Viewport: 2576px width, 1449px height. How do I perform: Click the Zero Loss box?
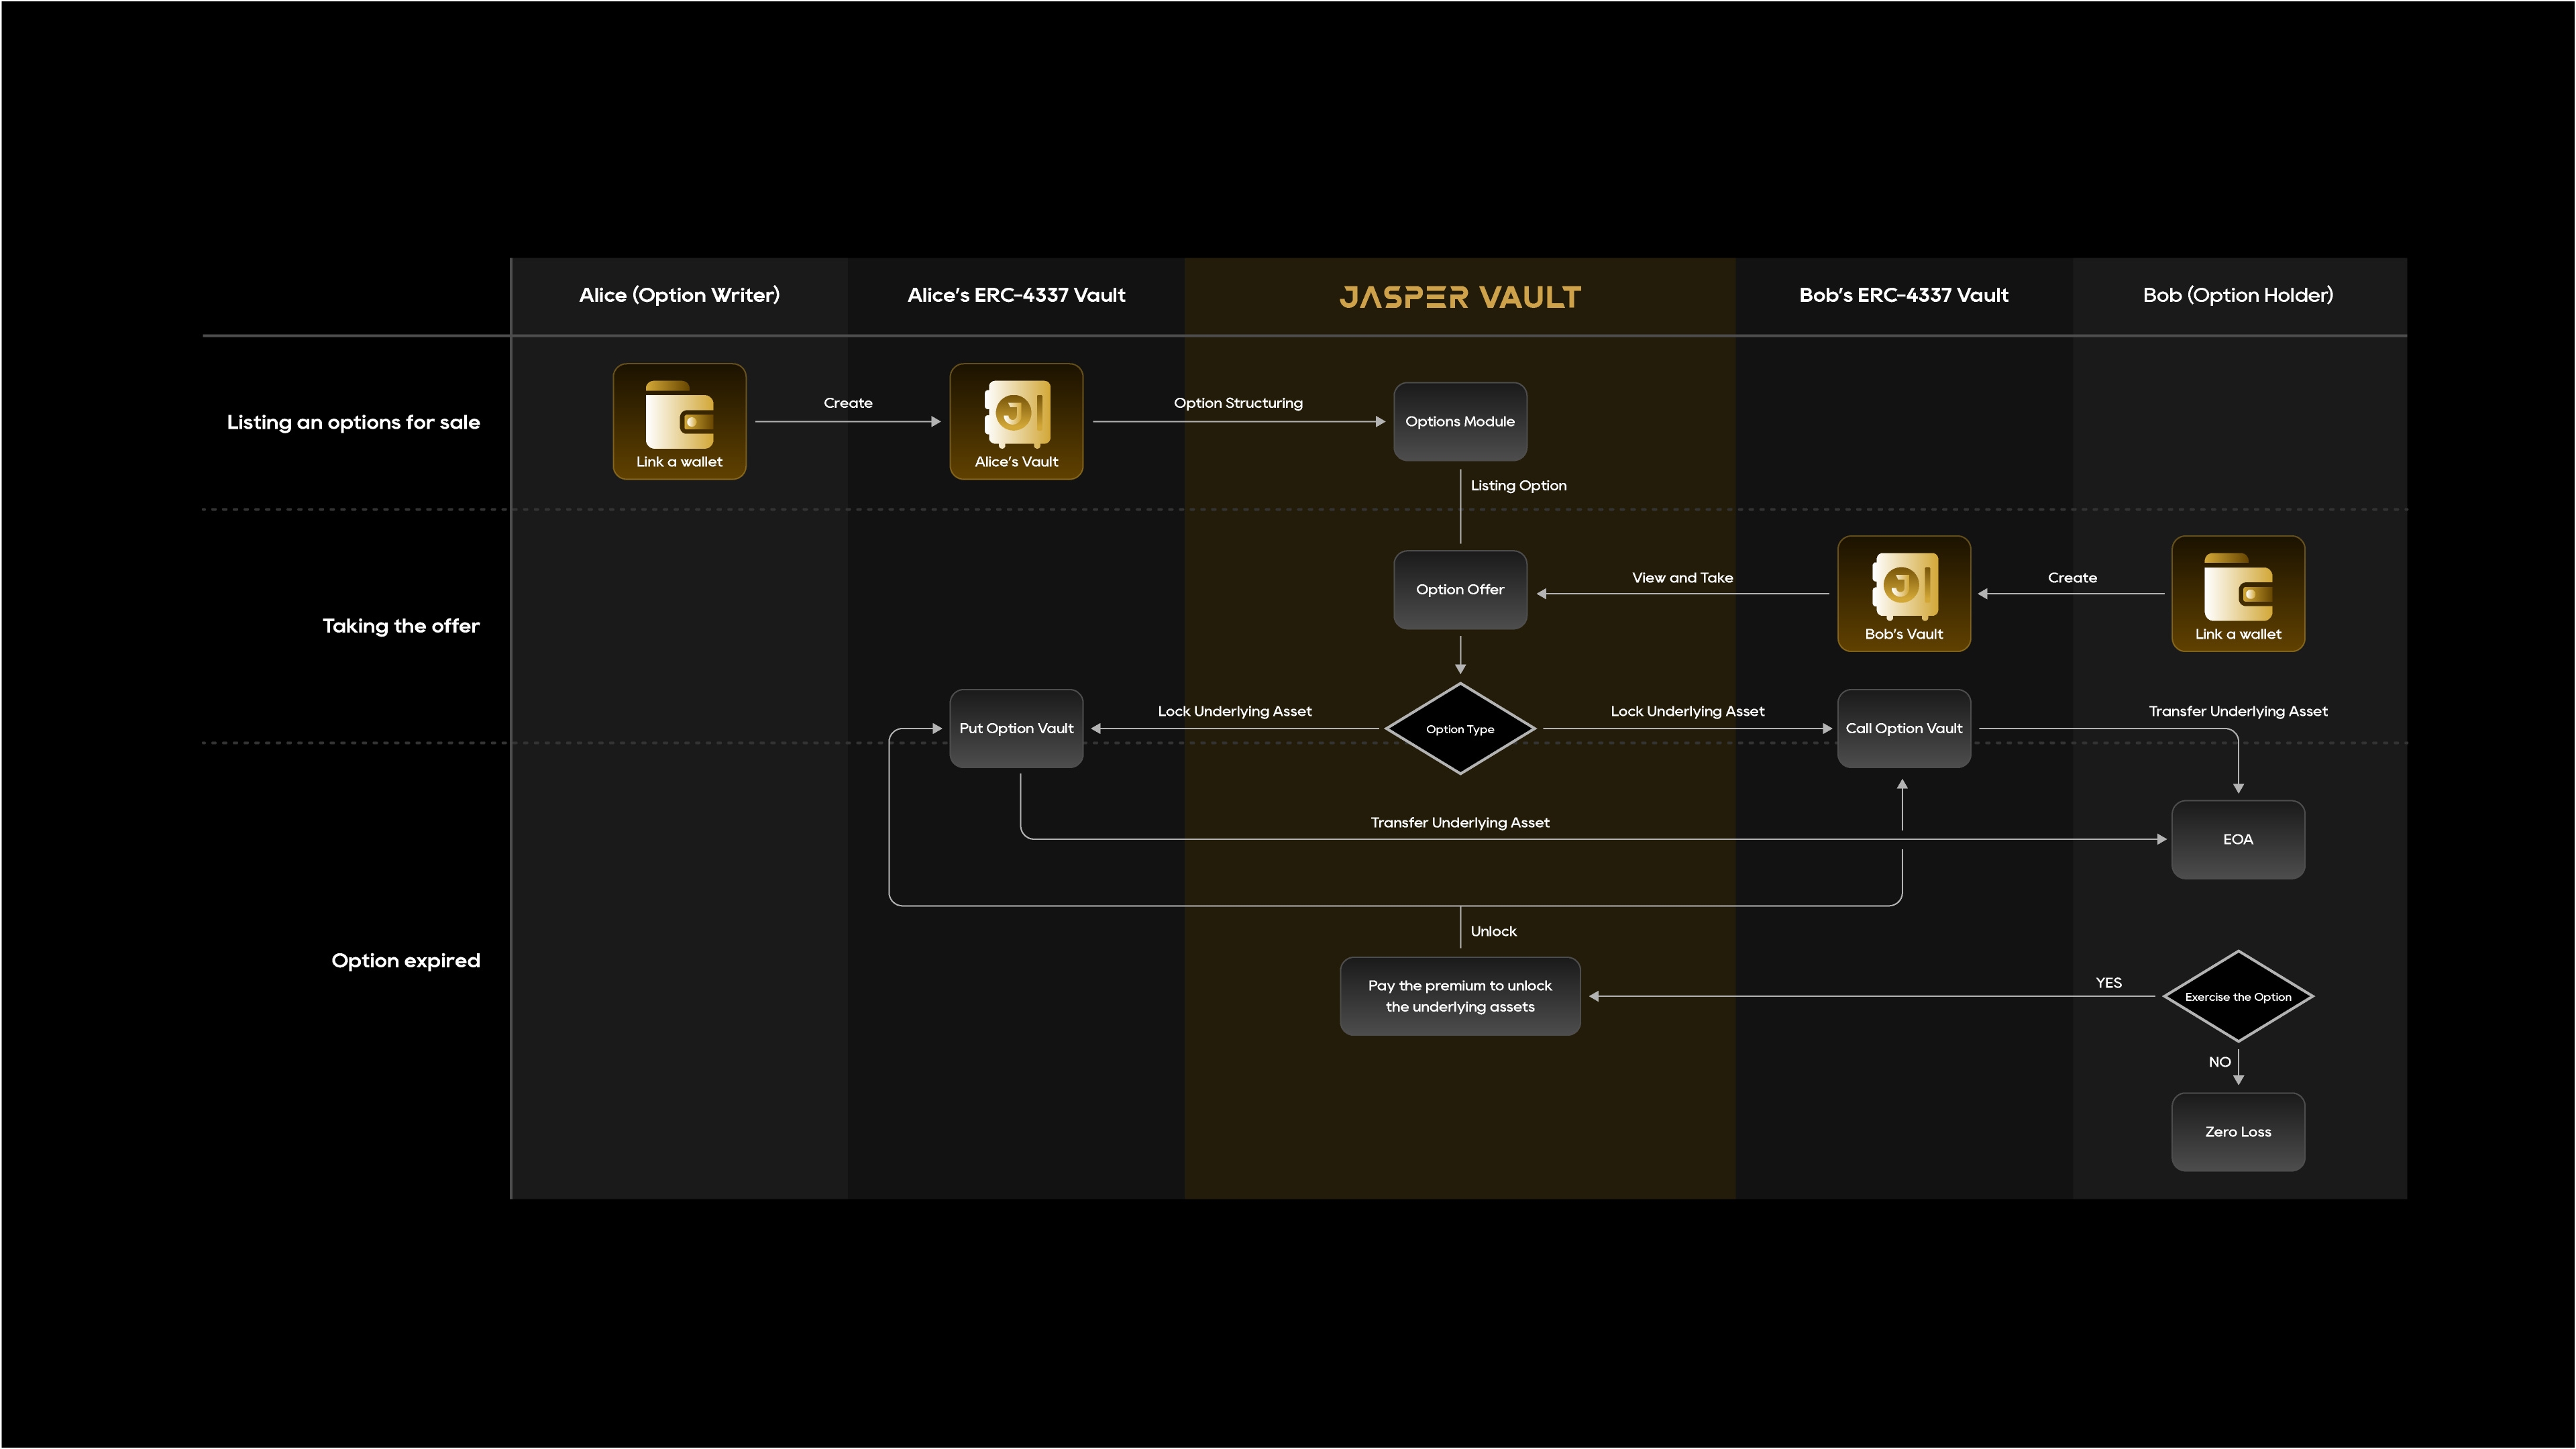(x=2238, y=1131)
